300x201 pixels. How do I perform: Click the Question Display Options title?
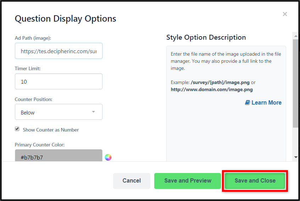tap(66, 19)
